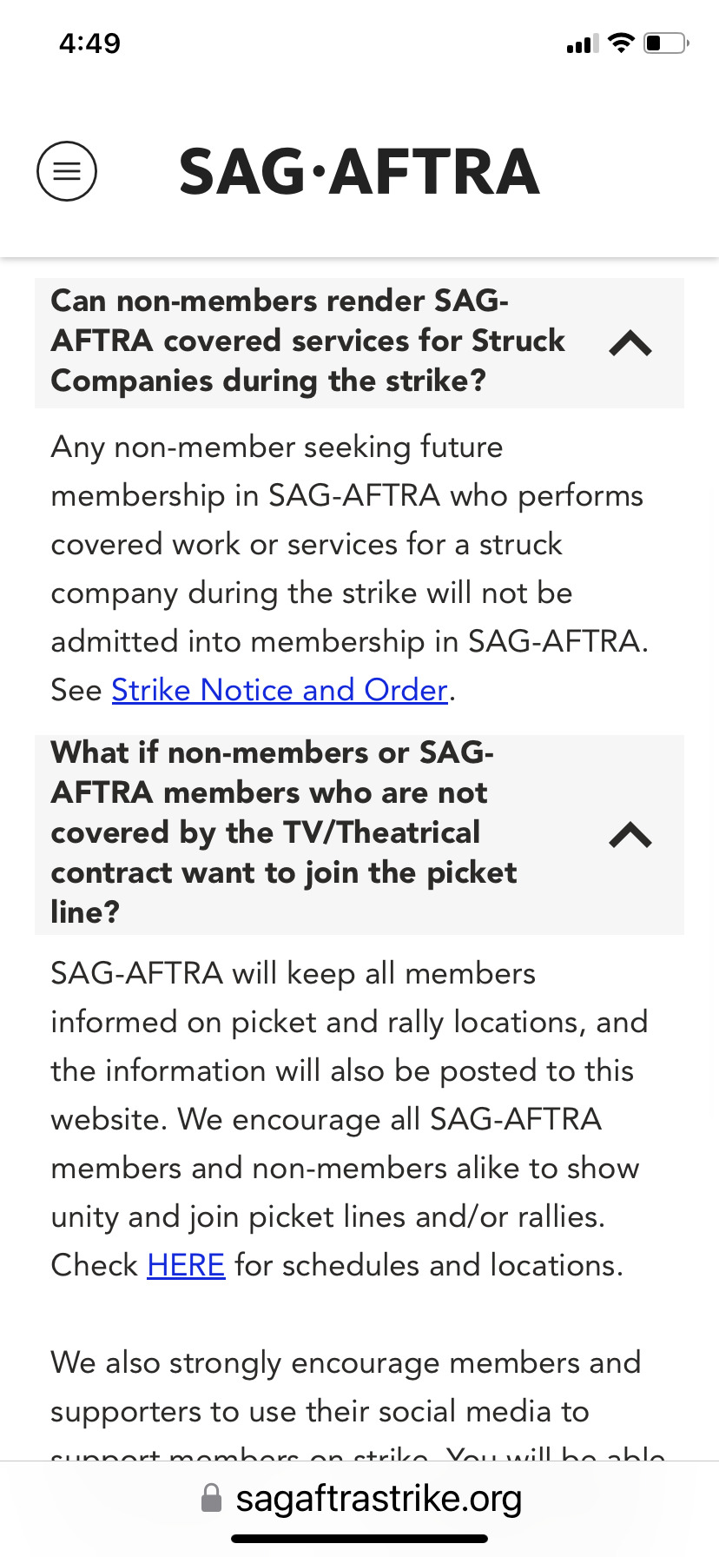719x1557 pixels.
Task: Tap the lock icon beside the URL
Action: click(211, 1498)
